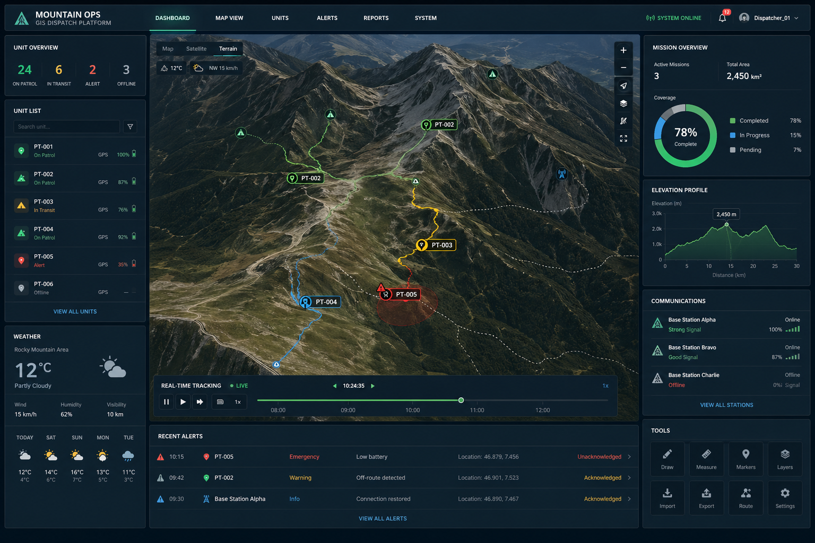The height and width of the screenshot is (543, 815).
Task: Open the unit list filter
Action: click(130, 127)
